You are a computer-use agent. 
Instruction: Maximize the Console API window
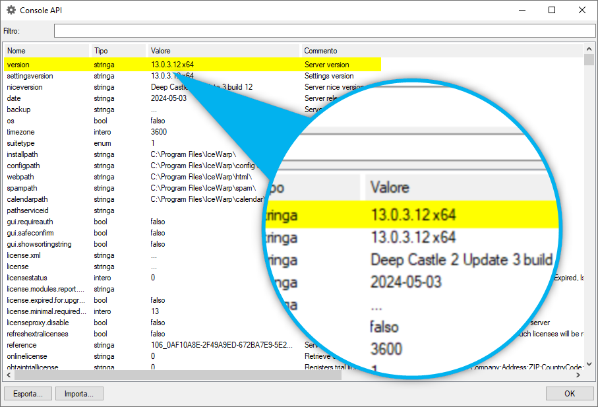552,11
